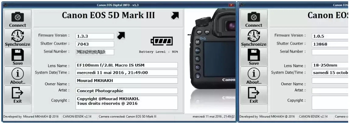Click the blurred Serial Number field
This screenshot has width=350, height=123.
pyautogui.click(x=95, y=52)
